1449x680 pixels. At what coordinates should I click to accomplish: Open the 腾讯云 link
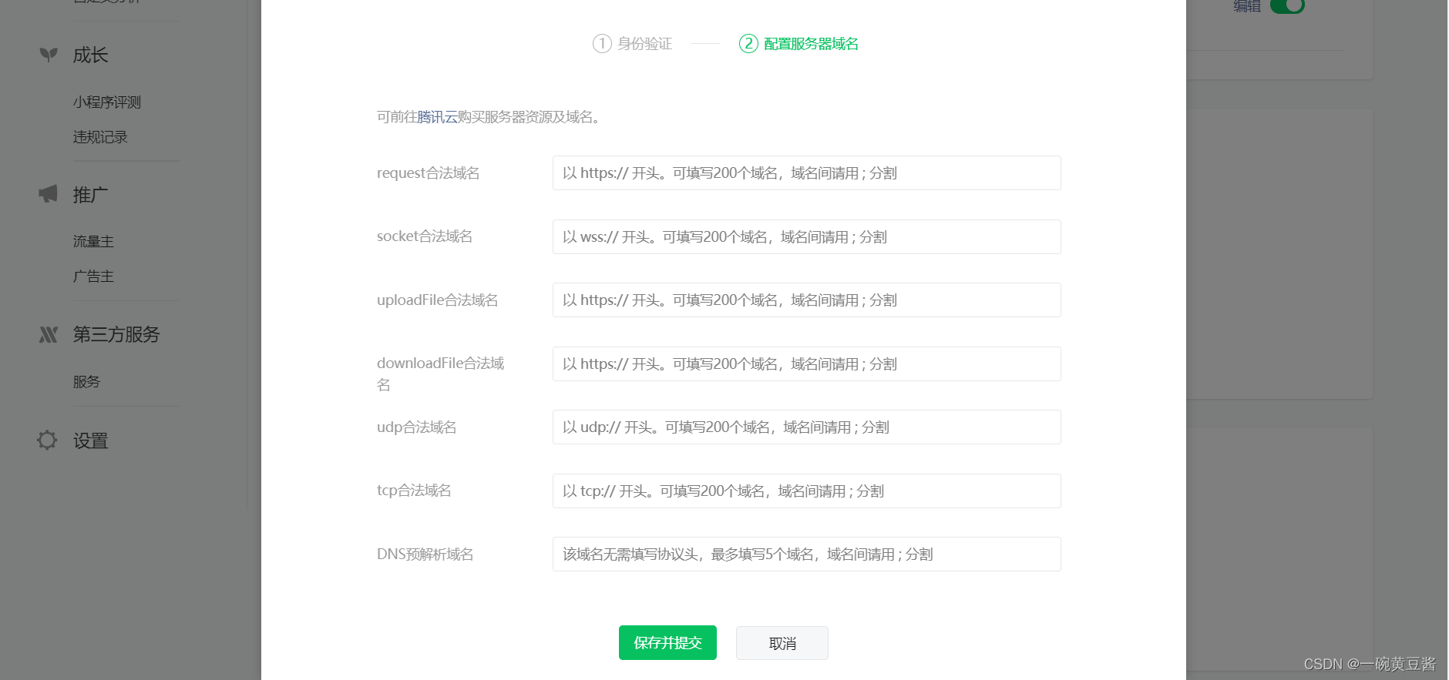coord(437,117)
